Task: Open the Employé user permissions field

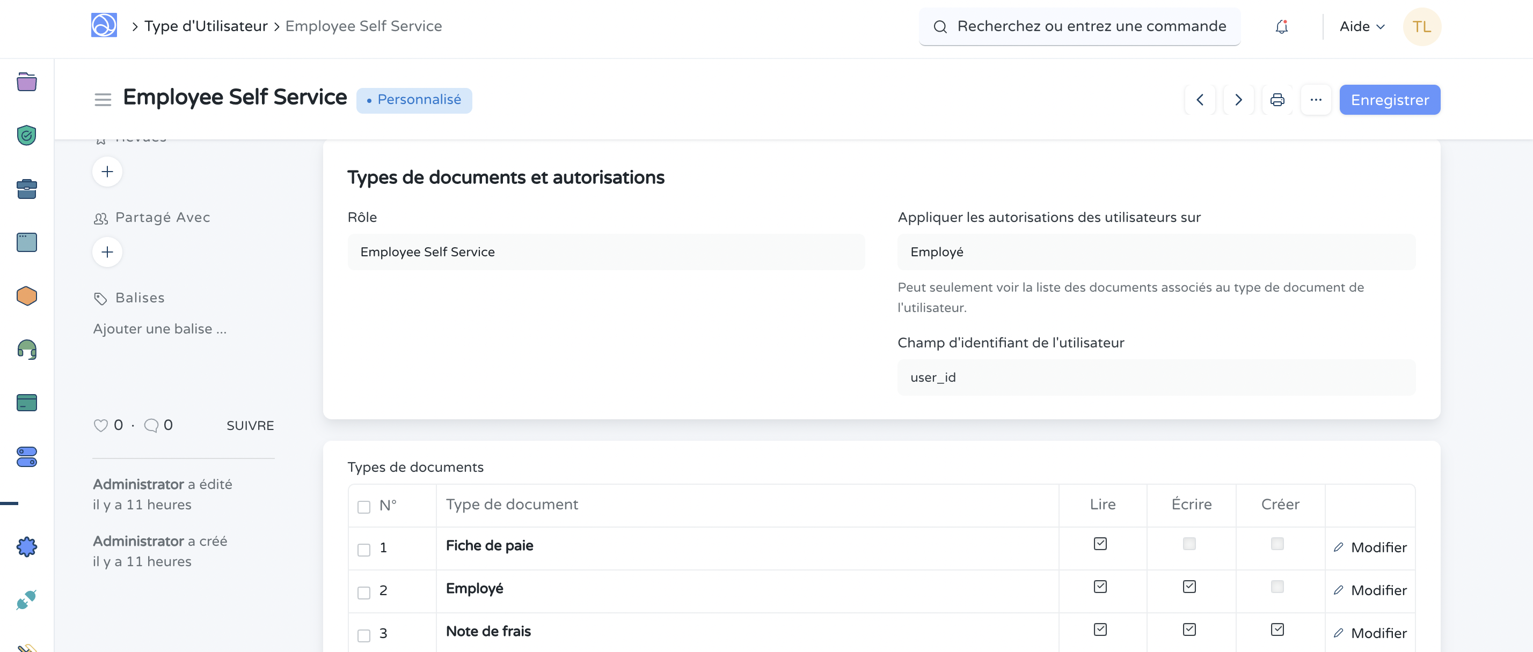Action: [1156, 252]
